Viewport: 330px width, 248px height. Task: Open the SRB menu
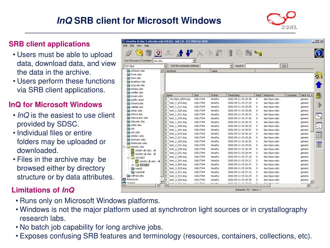pyautogui.click(x=125, y=46)
